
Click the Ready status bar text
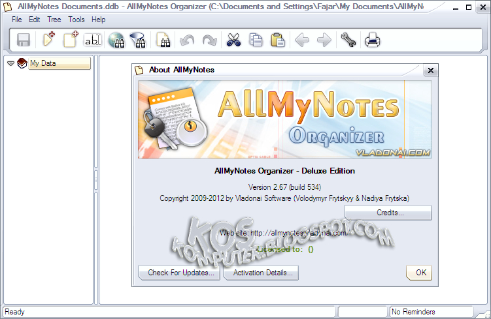[x=14, y=312]
